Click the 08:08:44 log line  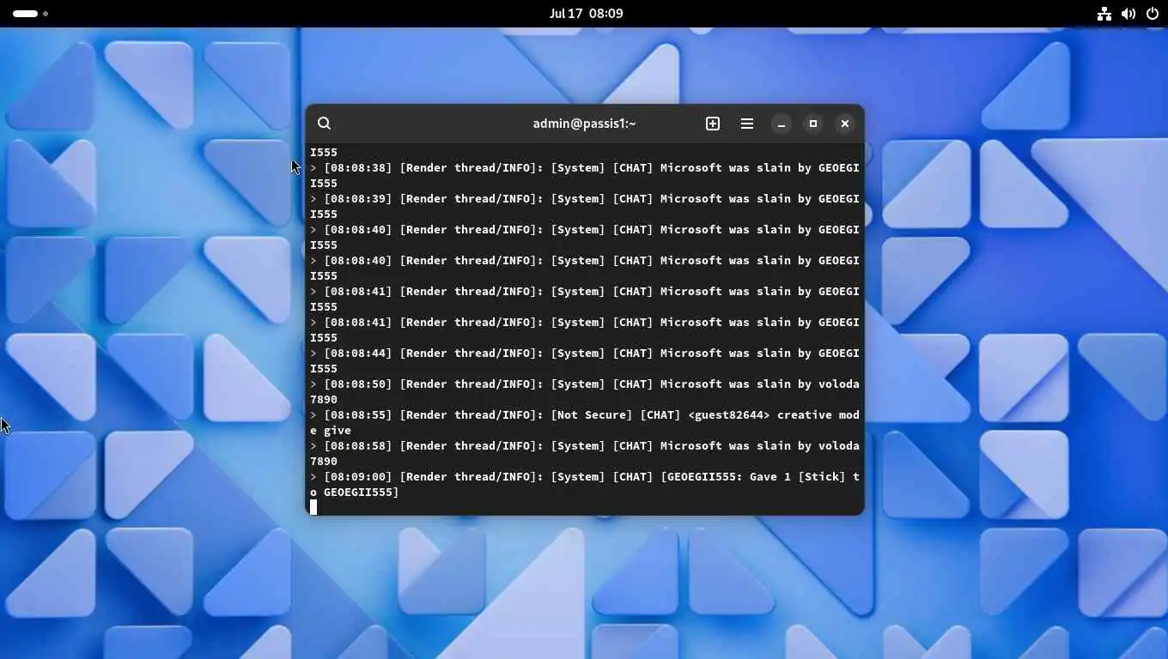(x=585, y=361)
